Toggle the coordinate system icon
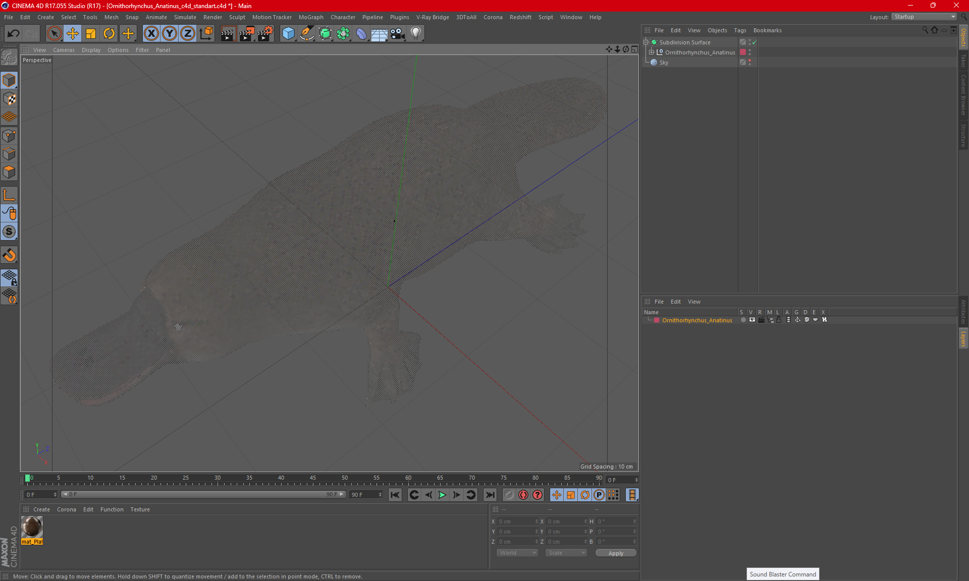Viewport: 969px width, 581px height. (206, 34)
